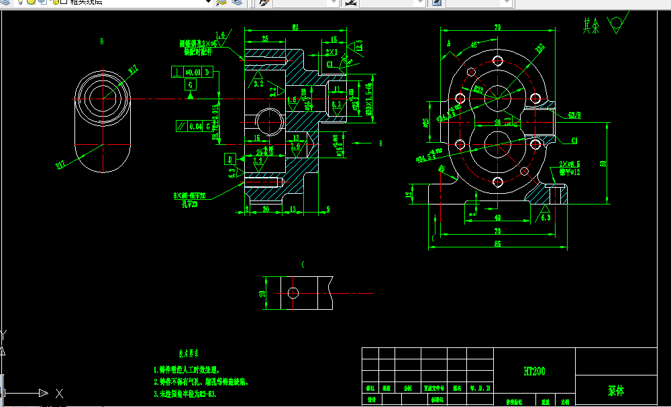Select the 12.5 roughness value

[x=359, y=46]
